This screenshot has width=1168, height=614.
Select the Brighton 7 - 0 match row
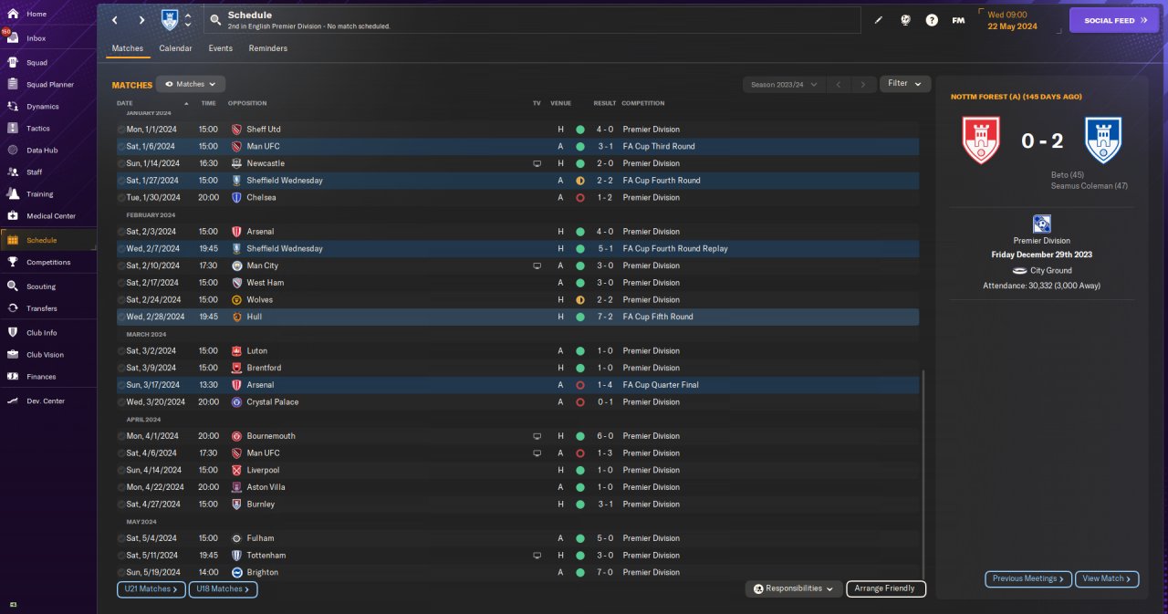click(517, 572)
